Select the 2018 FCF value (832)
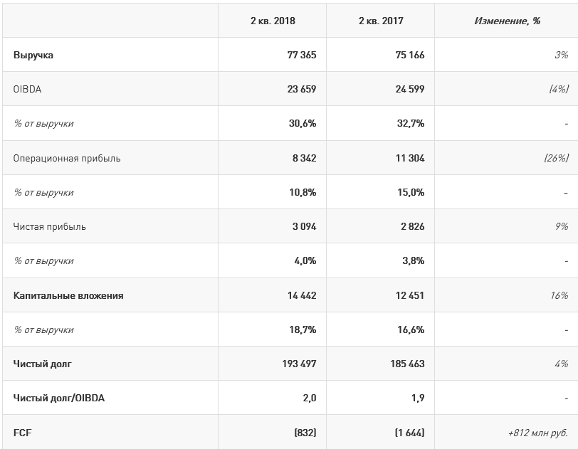 pos(305,433)
